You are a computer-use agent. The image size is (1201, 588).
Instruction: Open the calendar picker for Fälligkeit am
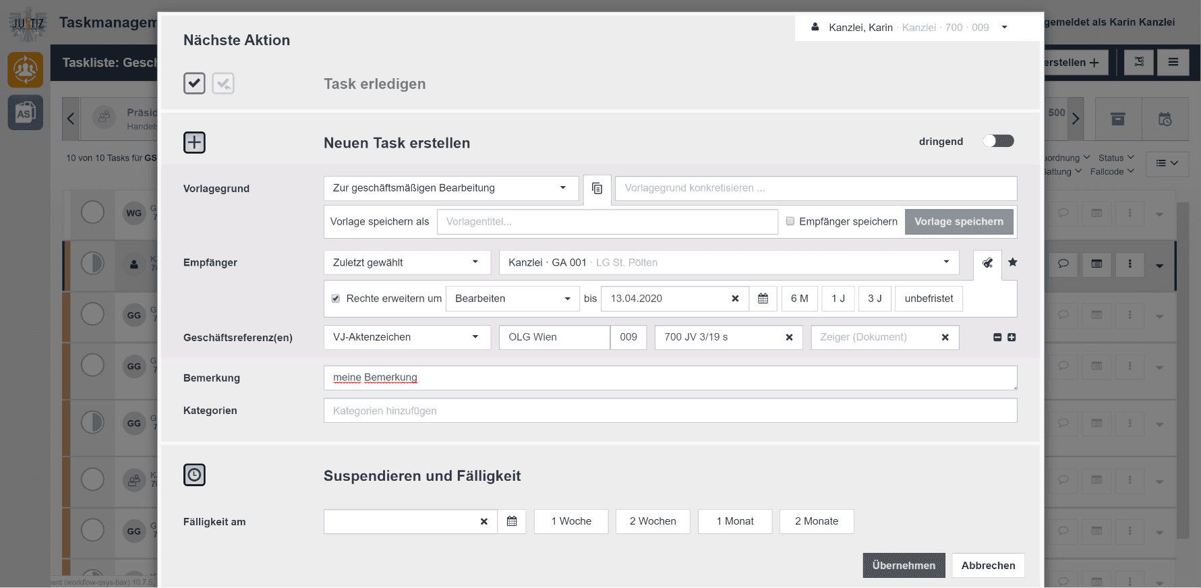pos(512,521)
